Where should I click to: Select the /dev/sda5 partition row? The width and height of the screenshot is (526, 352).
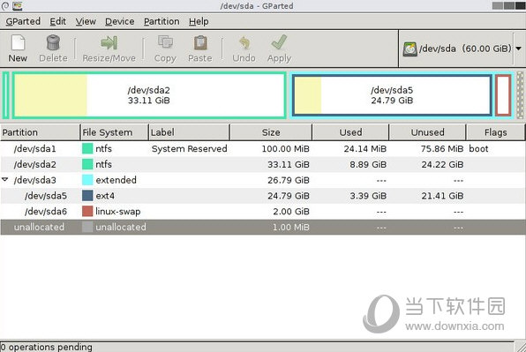[x=263, y=196]
